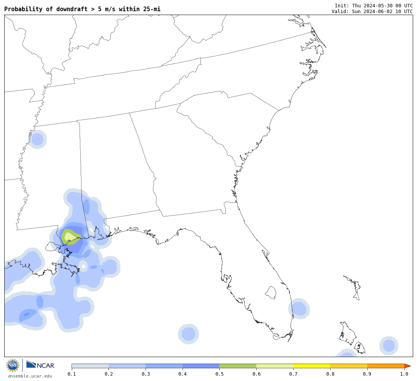Click the isolated blue blob in northwest Mississippi
Viewport: 417px width, 381px height.
(37, 139)
